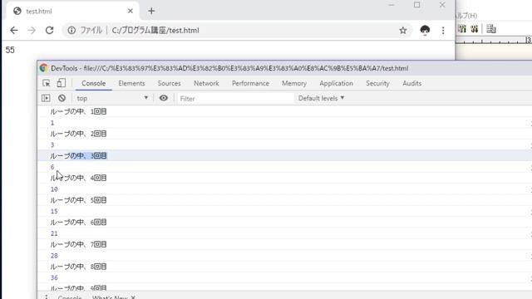The image size is (532, 299).
Task: Maximize the Chrome browser window
Action: coord(416,5)
